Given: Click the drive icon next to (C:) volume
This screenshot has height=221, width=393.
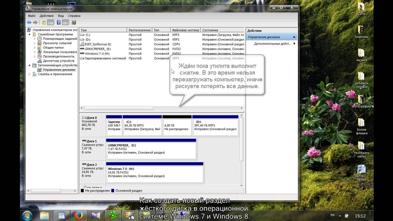Looking at the screenshot, I should pyautogui.click(x=82, y=35).
